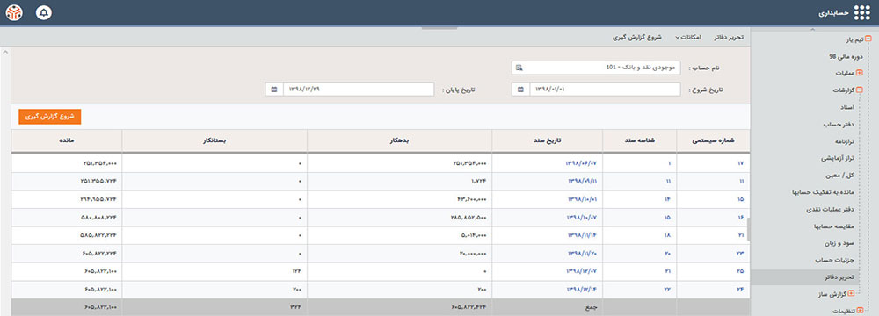Open the امکانات dropdown menu
This screenshot has height=316, width=879.
687,37
